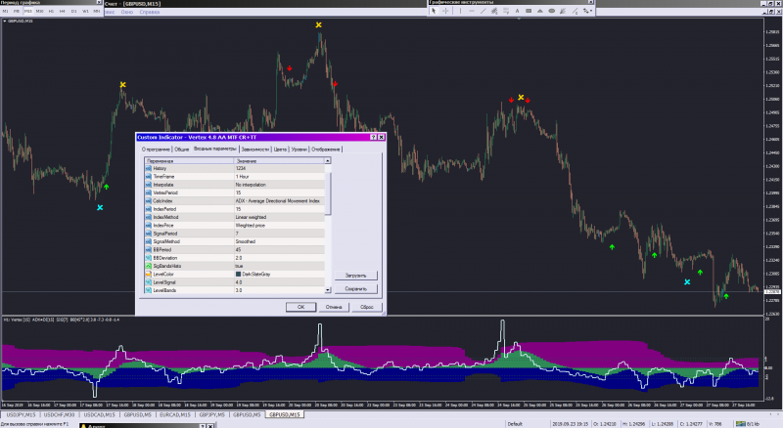Open the arrows tool dropdown
783x428 pixels.
coord(587,11)
